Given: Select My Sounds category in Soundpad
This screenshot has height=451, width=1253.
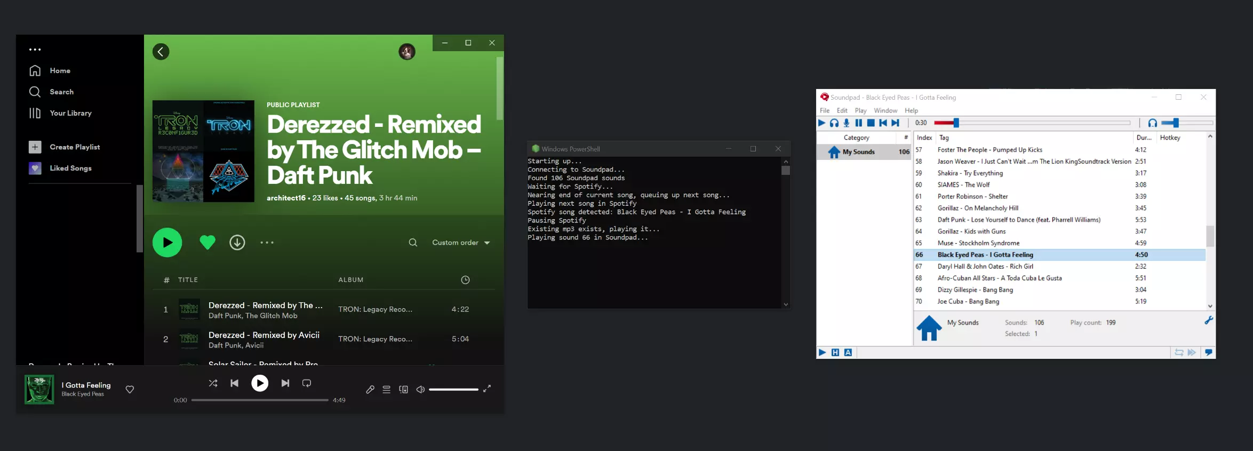Looking at the screenshot, I should click(x=864, y=152).
